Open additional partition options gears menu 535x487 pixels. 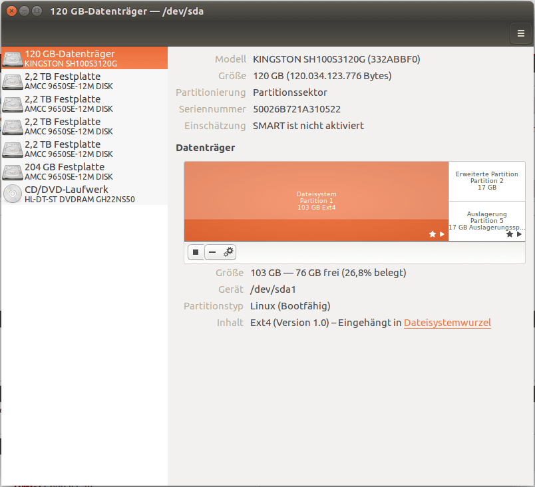pyautogui.click(x=228, y=252)
